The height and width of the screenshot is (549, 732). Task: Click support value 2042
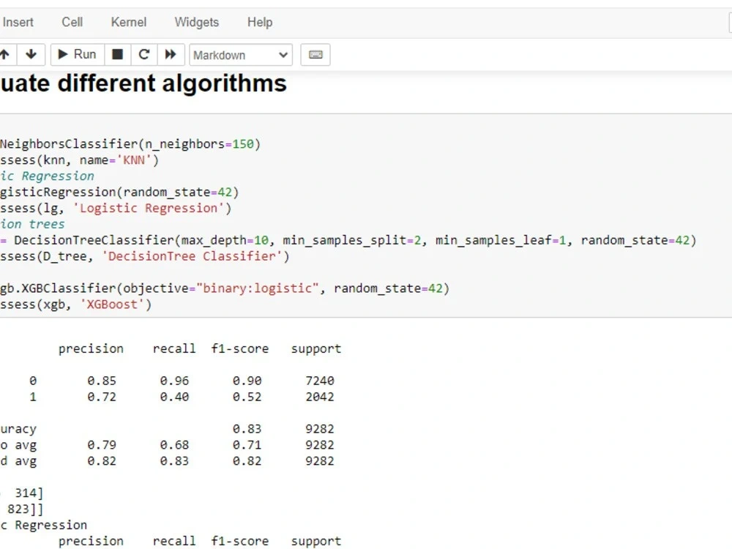tap(320, 397)
